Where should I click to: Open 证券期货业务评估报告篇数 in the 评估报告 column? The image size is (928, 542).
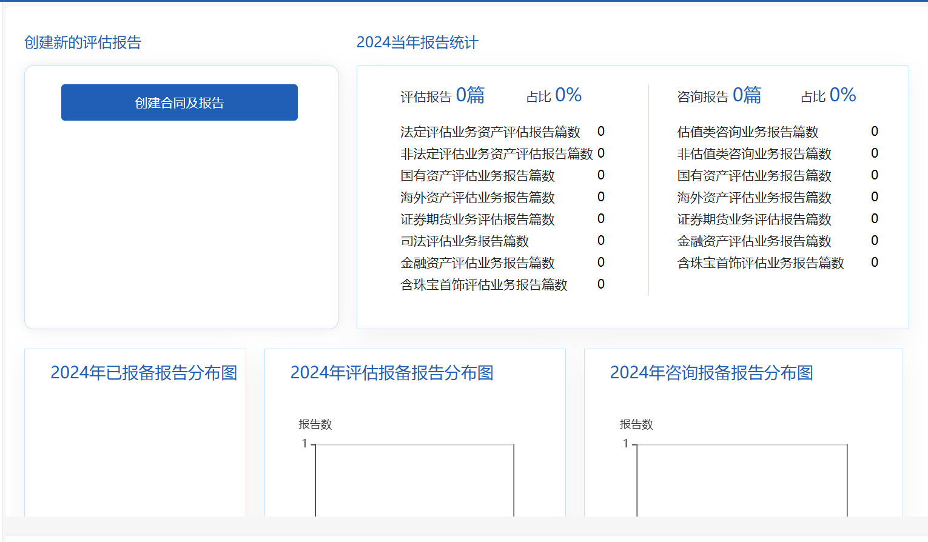click(477, 219)
